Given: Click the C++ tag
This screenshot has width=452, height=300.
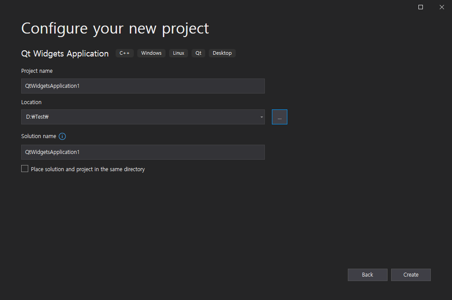Looking at the screenshot, I should [x=124, y=53].
